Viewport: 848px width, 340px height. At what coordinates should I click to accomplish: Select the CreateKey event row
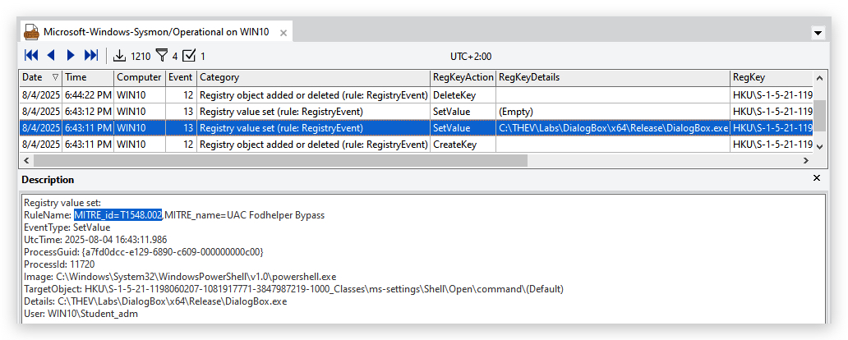tap(416, 145)
